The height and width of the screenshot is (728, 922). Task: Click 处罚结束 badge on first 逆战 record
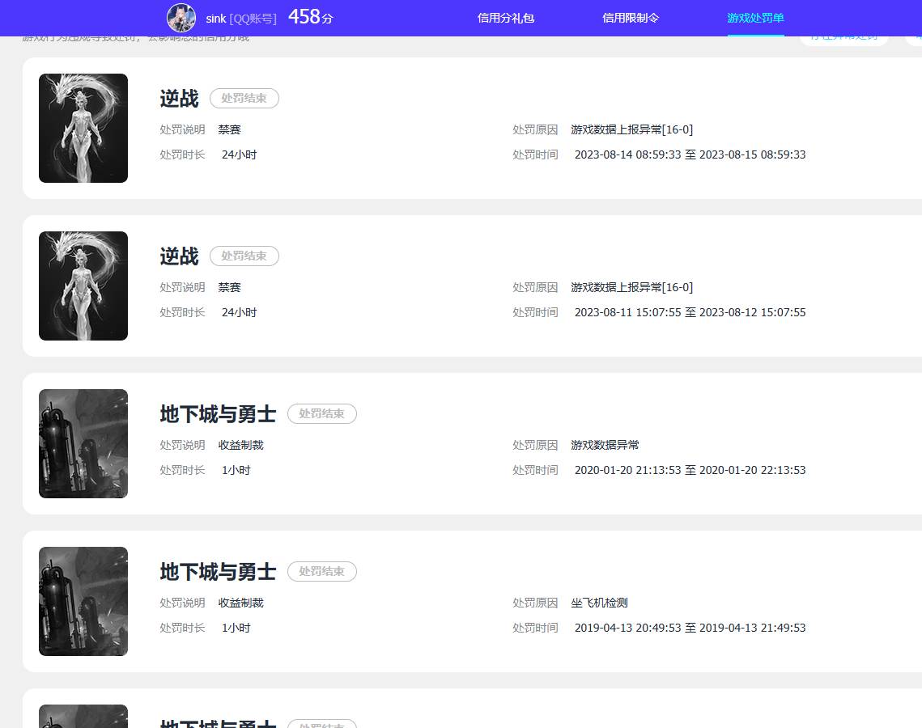pyautogui.click(x=244, y=98)
